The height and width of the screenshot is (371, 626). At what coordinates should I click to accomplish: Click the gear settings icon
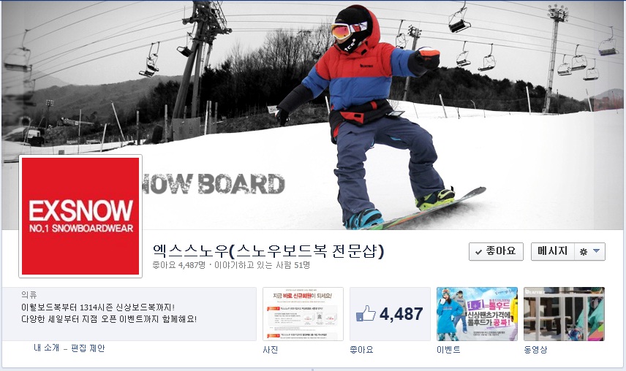click(x=583, y=252)
